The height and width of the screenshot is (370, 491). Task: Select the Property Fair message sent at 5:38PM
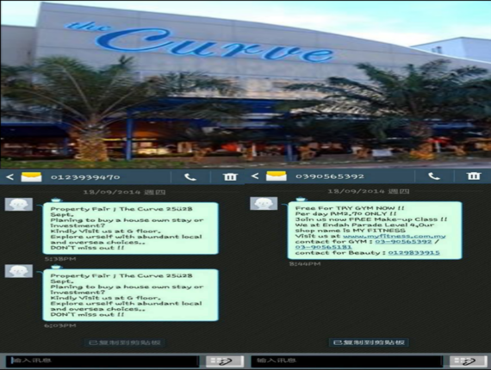pyautogui.click(x=131, y=228)
